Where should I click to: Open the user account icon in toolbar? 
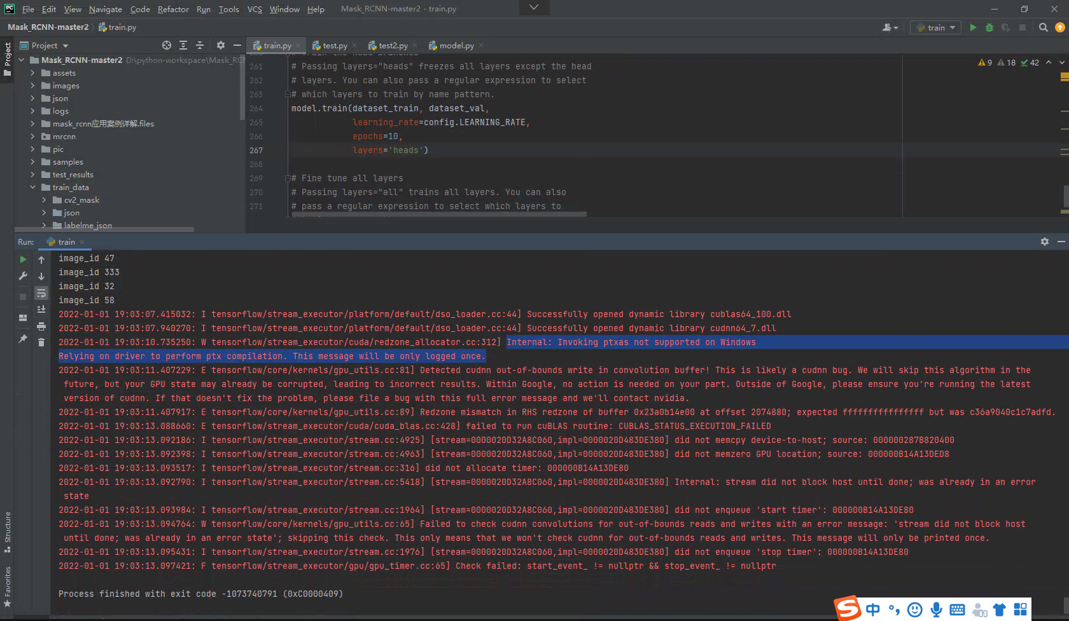pos(890,27)
